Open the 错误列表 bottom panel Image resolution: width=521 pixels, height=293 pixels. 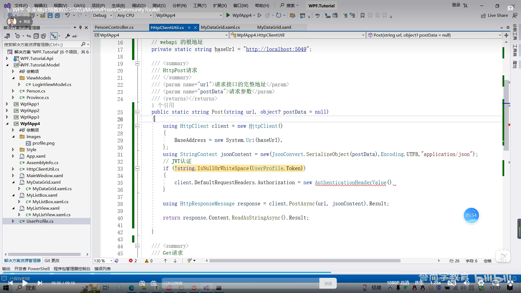102,269
